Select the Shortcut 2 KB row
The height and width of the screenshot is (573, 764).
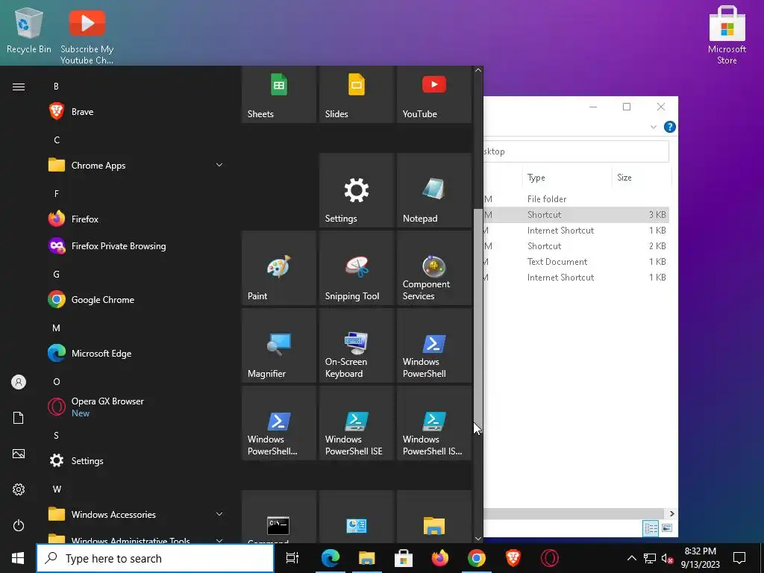[576, 246]
